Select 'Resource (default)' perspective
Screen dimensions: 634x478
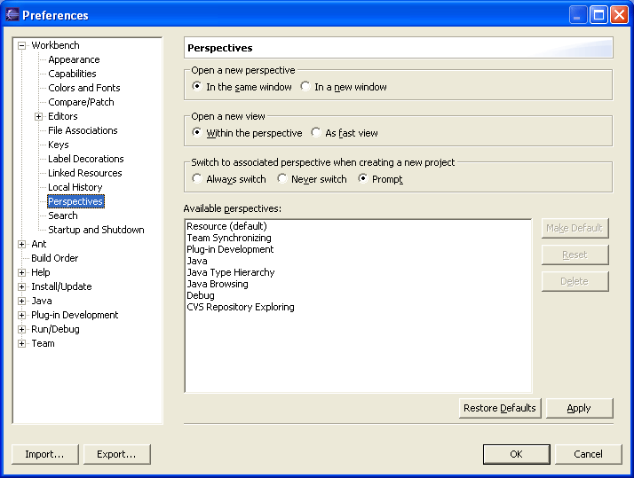click(x=226, y=226)
